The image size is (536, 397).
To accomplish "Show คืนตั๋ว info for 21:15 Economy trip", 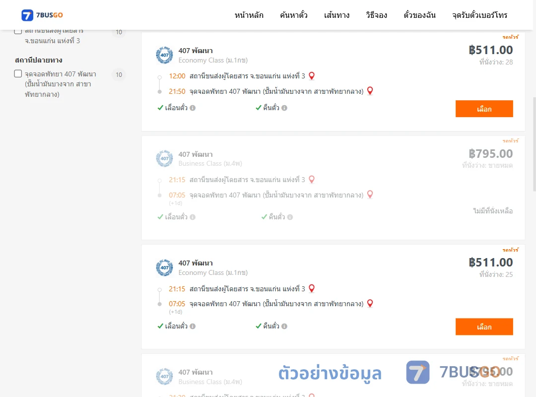I will pyautogui.click(x=284, y=326).
